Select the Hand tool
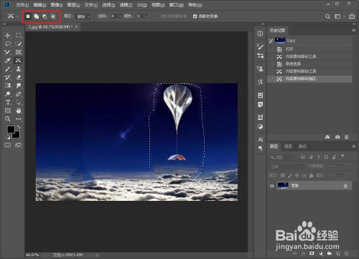Screen dimensions: 359x259 [x=19, y=110]
